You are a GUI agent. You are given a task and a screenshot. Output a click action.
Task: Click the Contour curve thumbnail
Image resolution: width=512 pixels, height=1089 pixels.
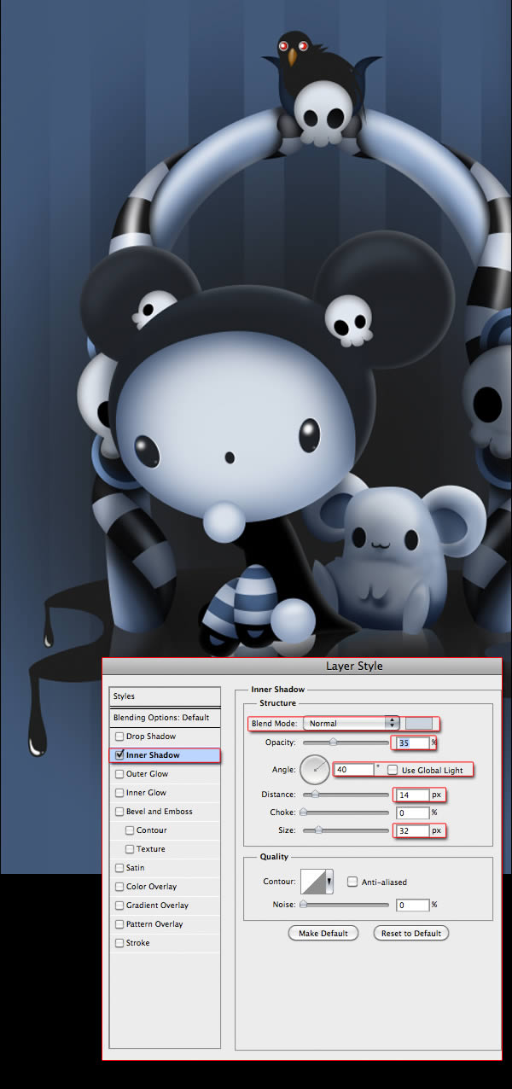pos(312,882)
